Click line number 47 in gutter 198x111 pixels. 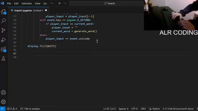click(15, 53)
